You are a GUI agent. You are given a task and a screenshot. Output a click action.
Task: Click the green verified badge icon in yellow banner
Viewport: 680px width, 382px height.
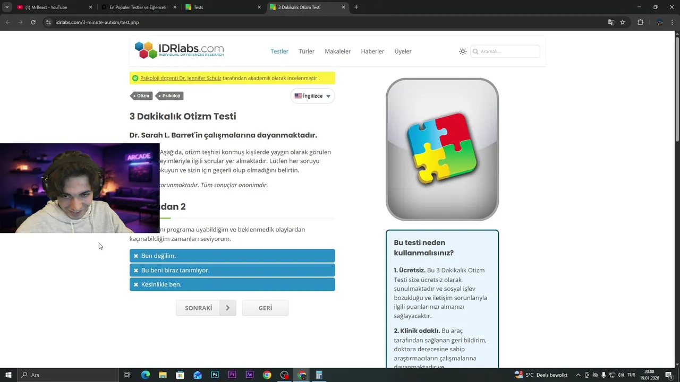click(x=135, y=78)
